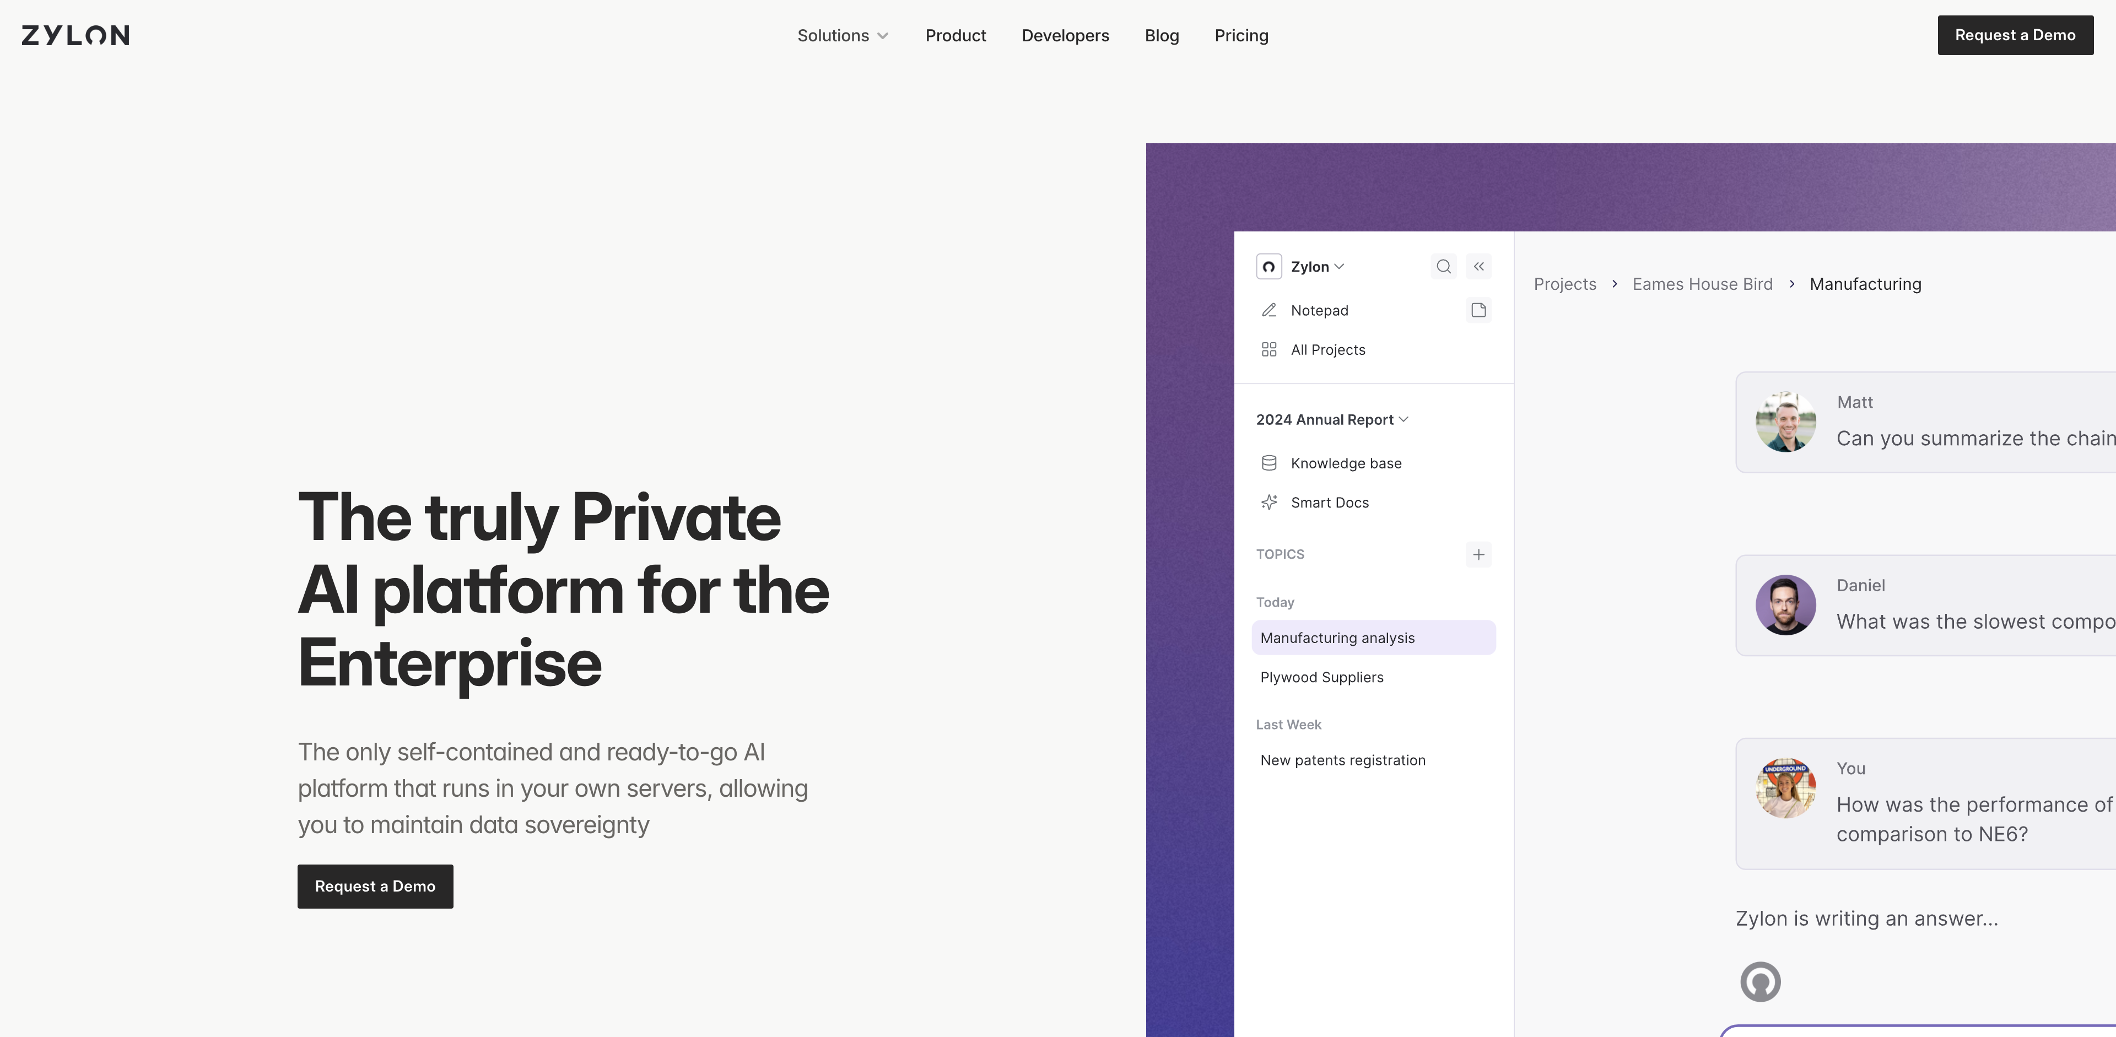
Task: Select the Plywood Suppliers topic
Action: pos(1322,677)
